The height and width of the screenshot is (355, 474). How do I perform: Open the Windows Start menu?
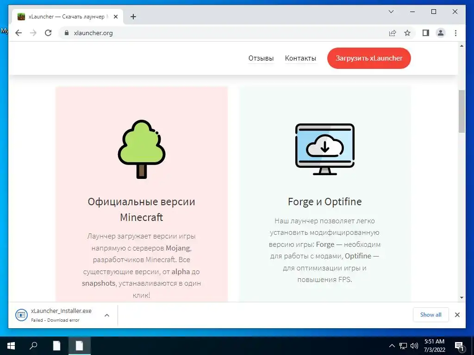click(11, 346)
